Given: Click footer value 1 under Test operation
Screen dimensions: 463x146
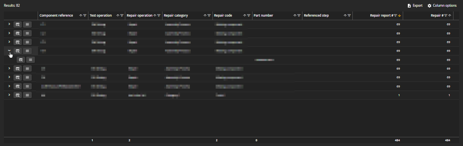Looking at the screenshot, I should coord(92,140).
